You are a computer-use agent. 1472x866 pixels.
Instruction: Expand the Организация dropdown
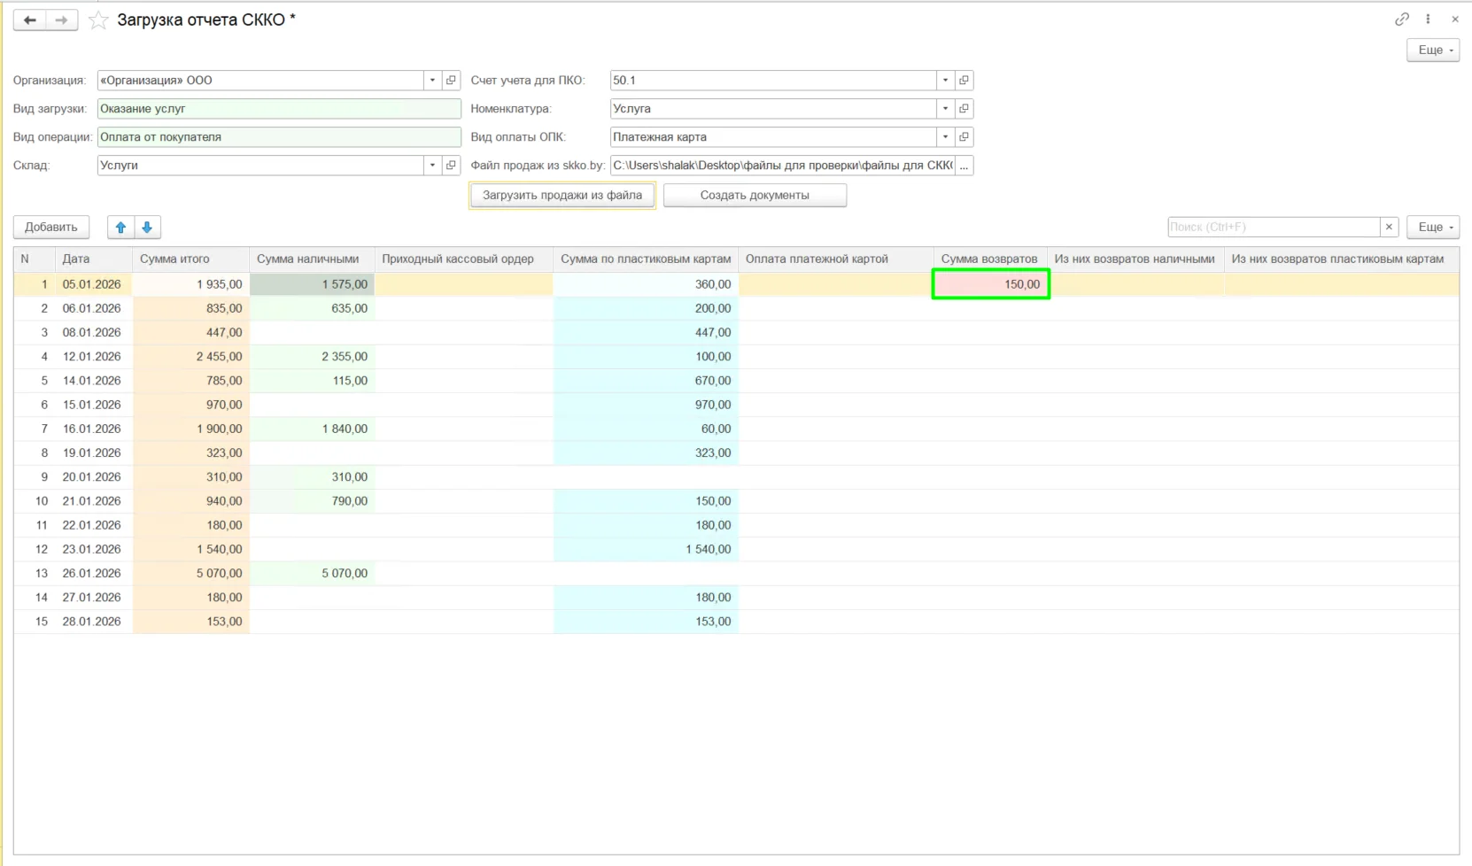point(432,81)
